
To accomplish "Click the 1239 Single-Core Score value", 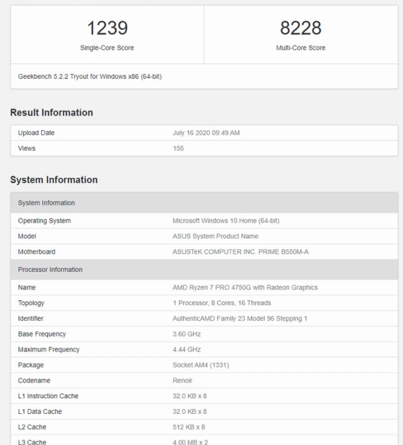I will 107,28.
